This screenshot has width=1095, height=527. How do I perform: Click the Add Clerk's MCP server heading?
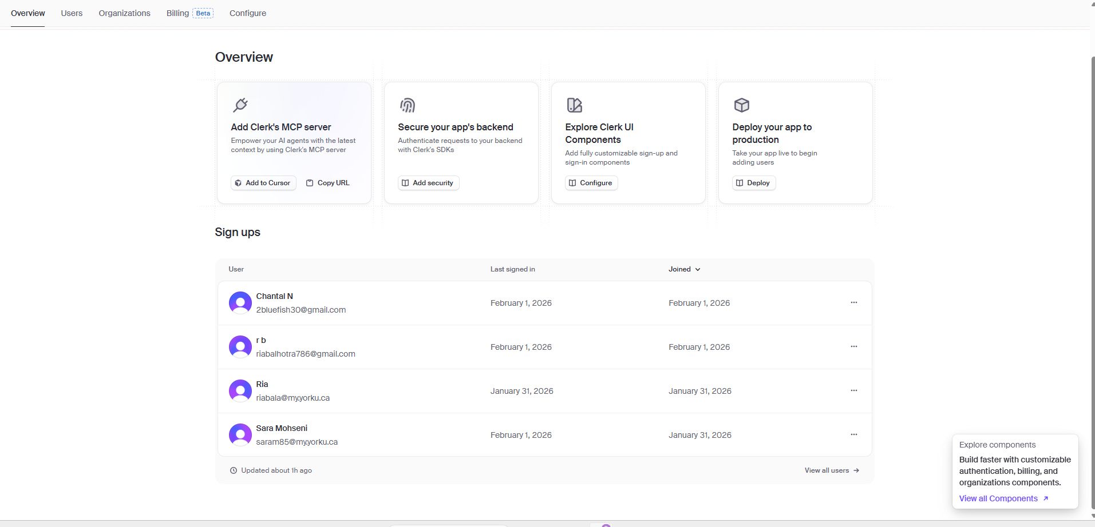click(281, 127)
